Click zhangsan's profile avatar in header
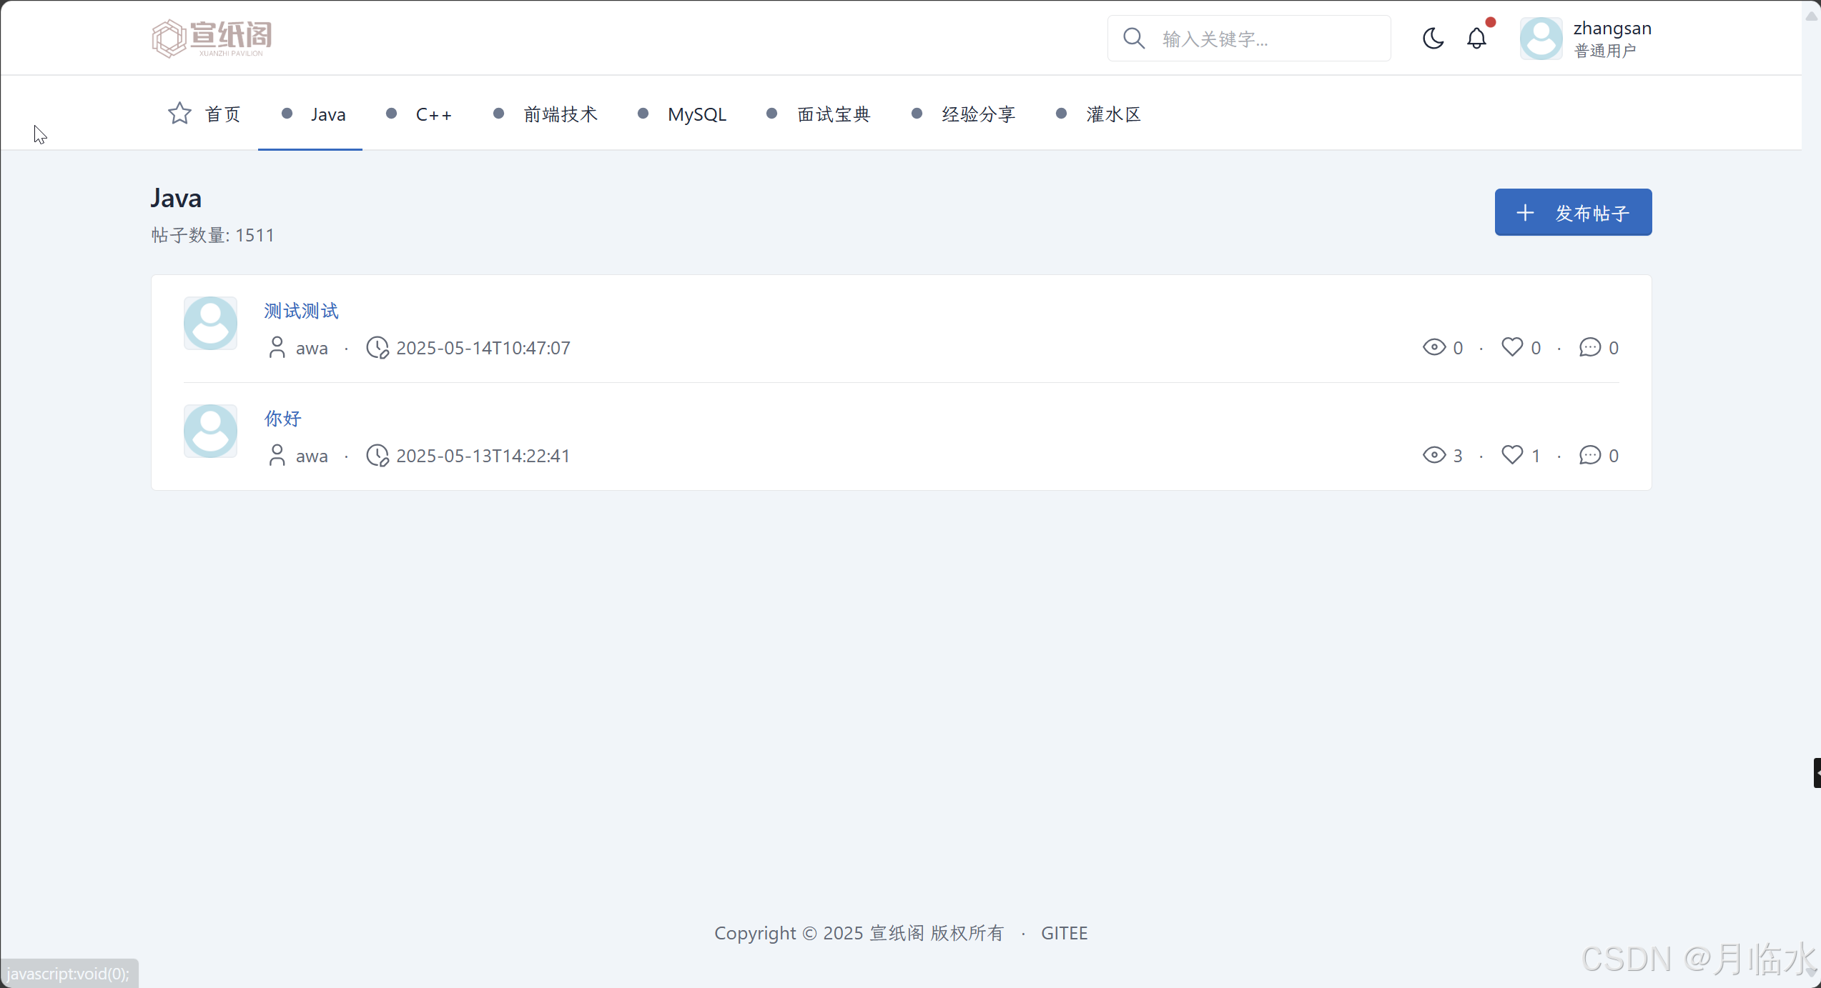This screenshot has height=988, width=1821. coord(1541,38)
